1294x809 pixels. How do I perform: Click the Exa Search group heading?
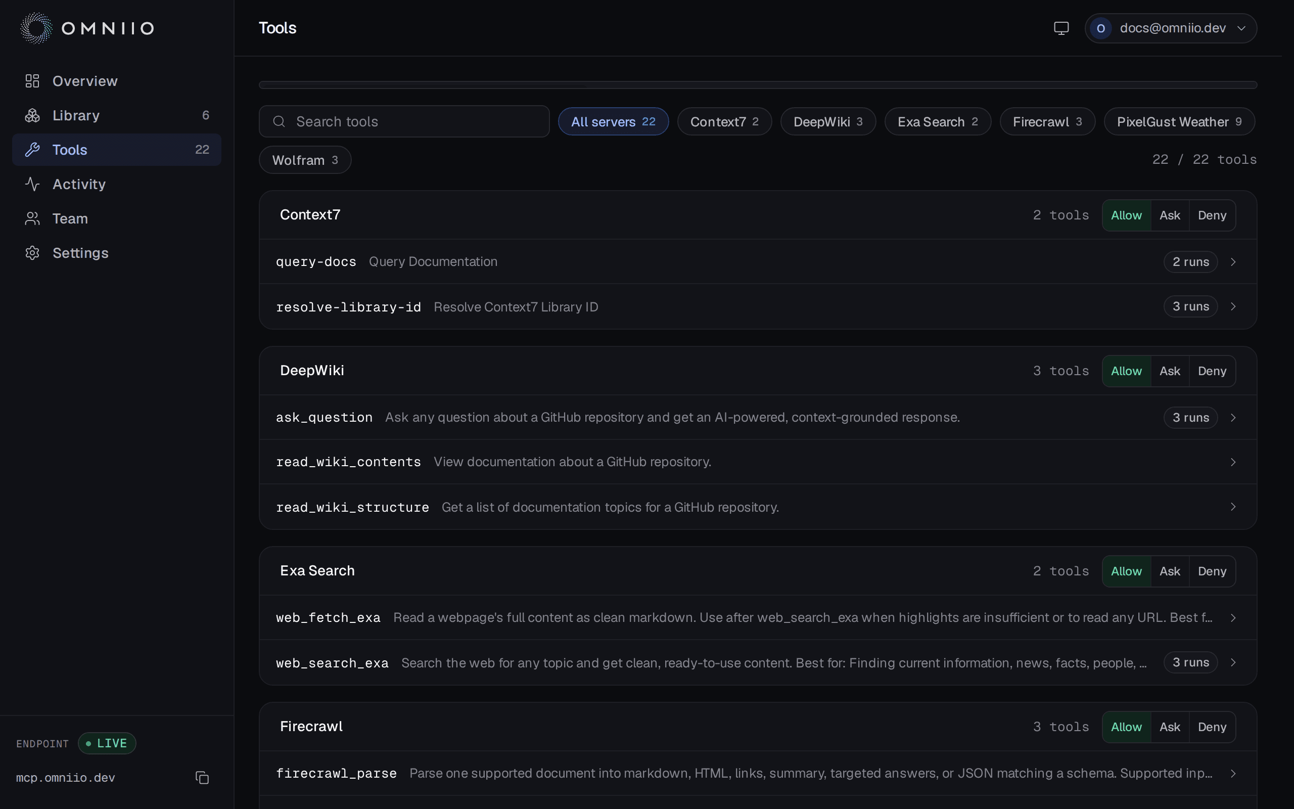[x=317, y=570]
